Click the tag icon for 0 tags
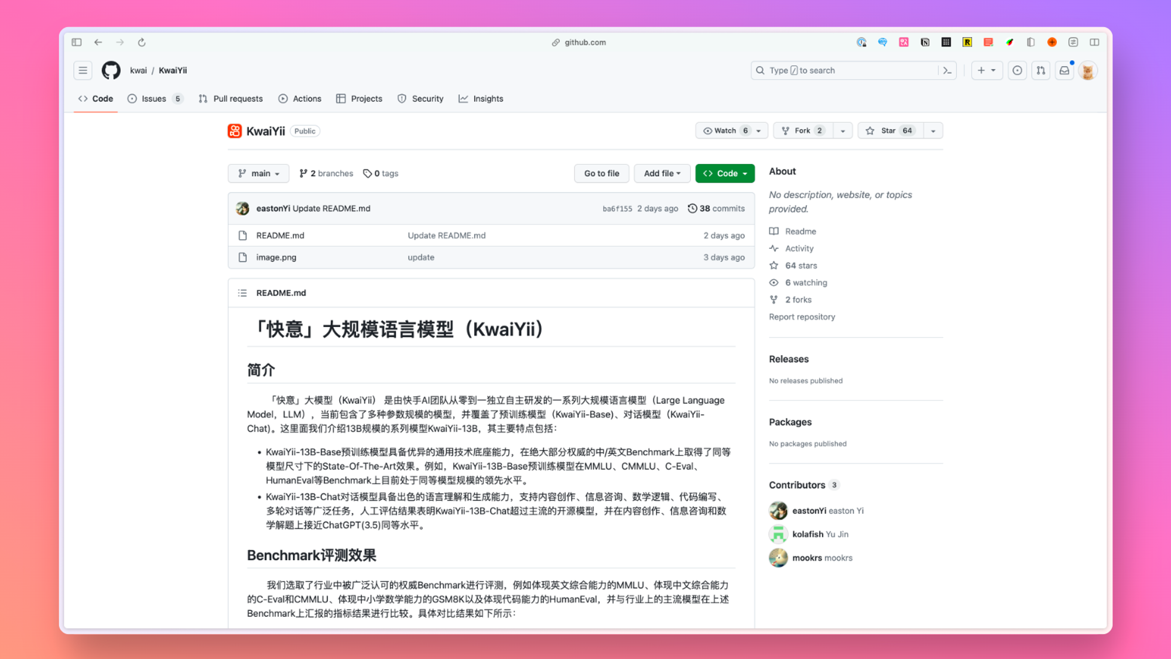The image size is (1171, 659). [367, 173]
